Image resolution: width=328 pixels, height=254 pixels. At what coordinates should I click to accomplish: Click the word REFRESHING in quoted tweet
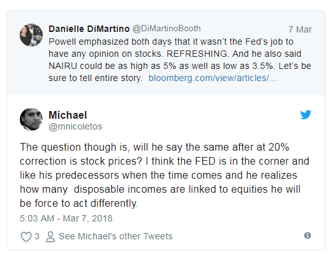[197, 54]
